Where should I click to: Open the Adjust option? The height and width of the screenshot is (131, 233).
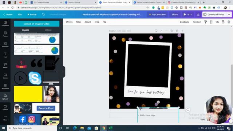click(88, 22)
